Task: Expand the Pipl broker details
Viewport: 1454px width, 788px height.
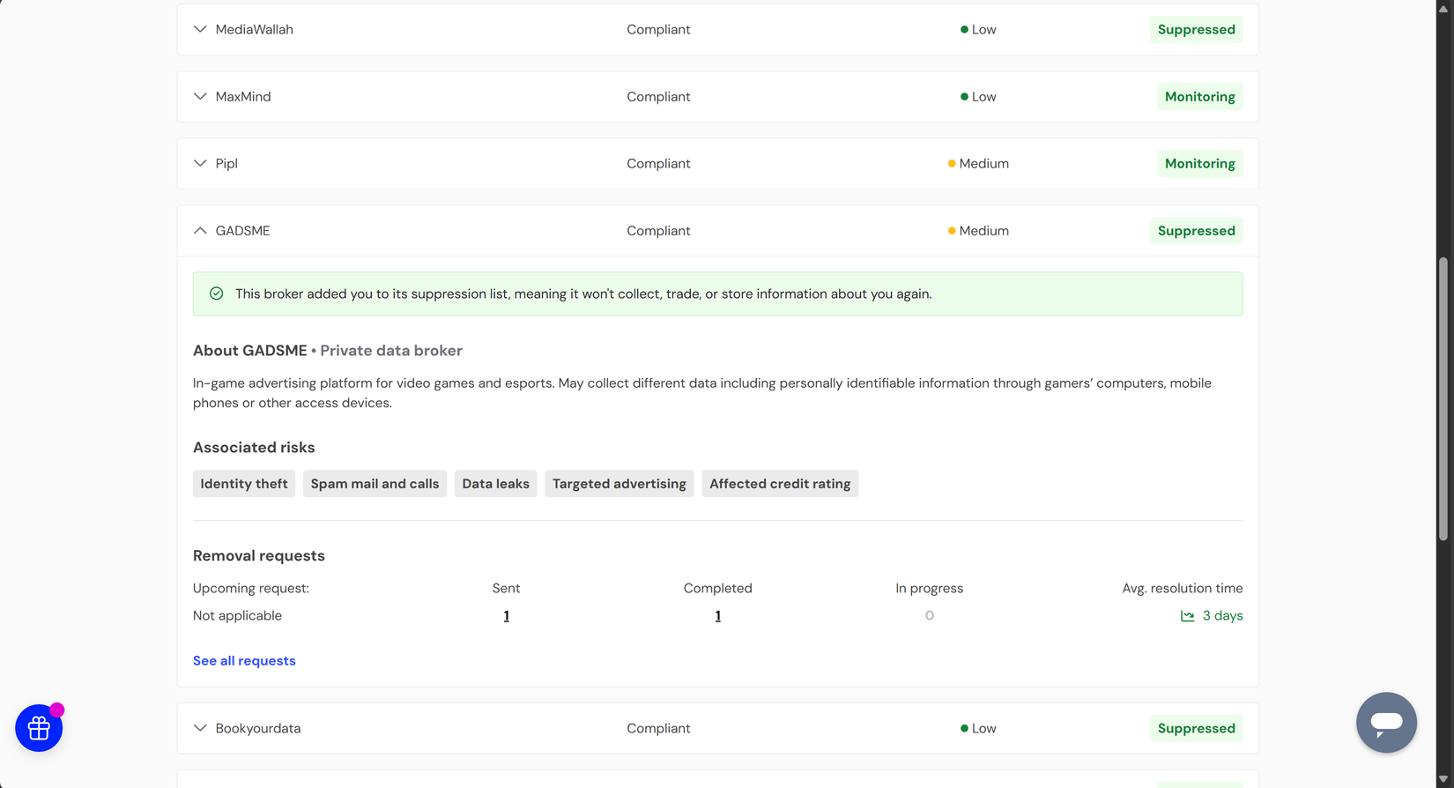Action: (200, 164)
